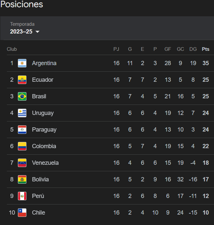Open the 2023–25 season dropdown
214x225 pixels.
click(21, 32)
